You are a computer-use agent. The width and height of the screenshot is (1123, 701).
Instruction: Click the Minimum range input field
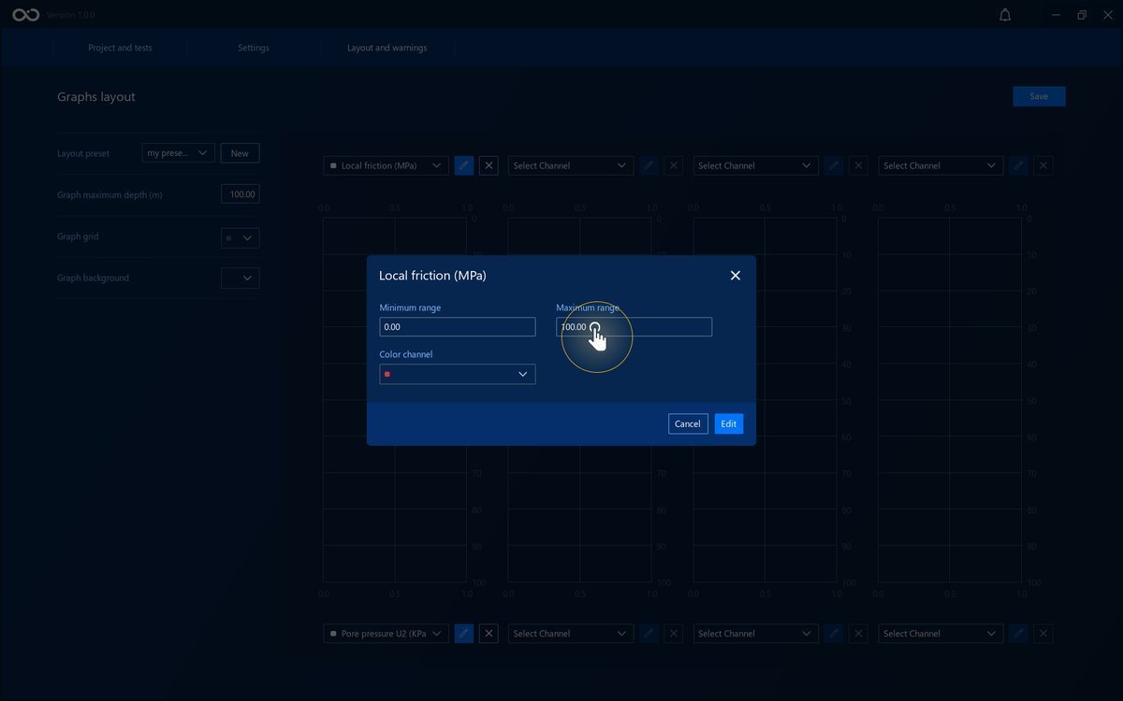click(458, 327)
